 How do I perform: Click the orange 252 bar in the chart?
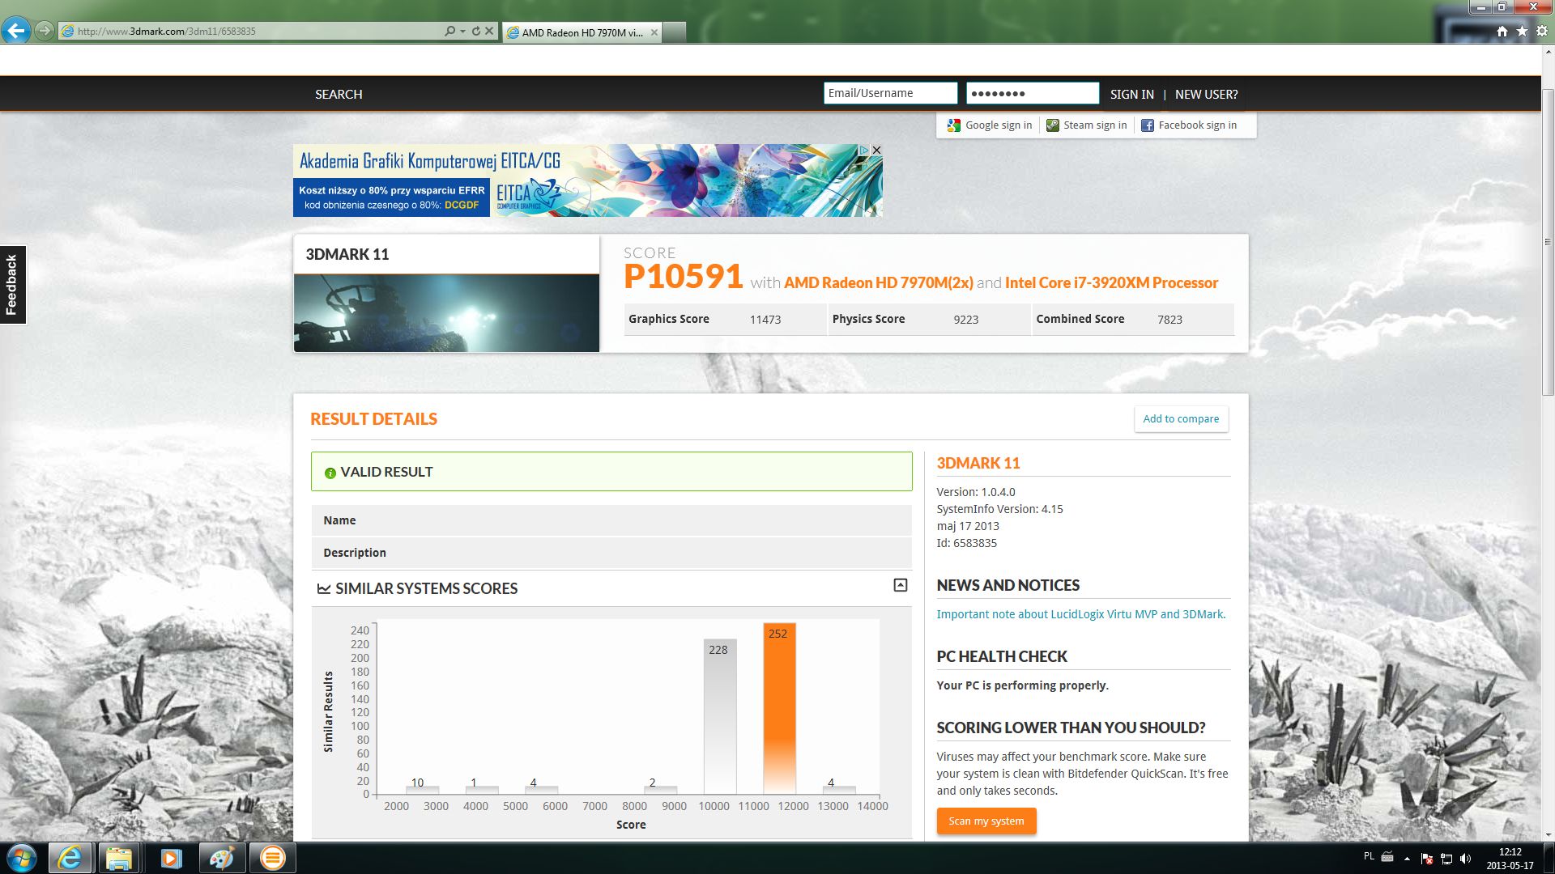point(779,708)
